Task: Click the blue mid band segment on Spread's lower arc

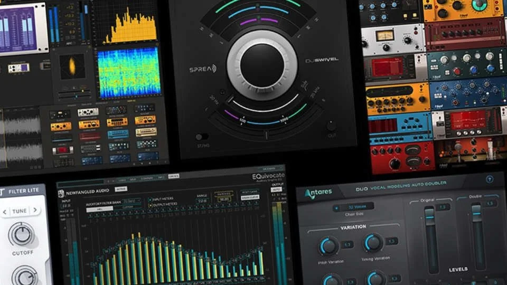Action: (262, 123)
